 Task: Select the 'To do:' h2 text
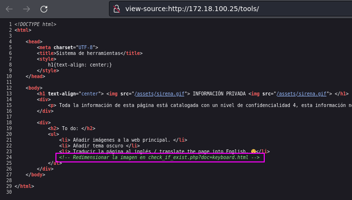click(70, 128)
